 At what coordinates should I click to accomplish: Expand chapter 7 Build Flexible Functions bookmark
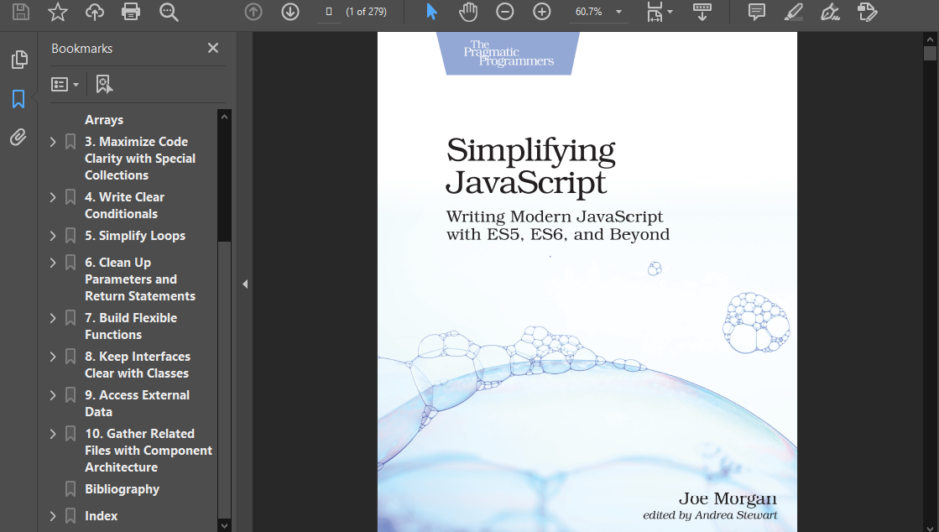point(53,318)
